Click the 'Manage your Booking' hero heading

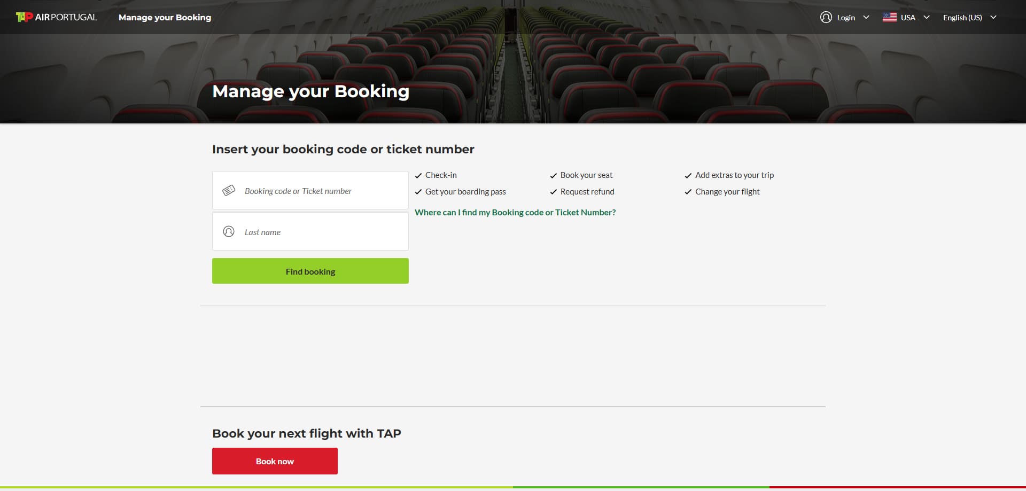pos(310,91)
